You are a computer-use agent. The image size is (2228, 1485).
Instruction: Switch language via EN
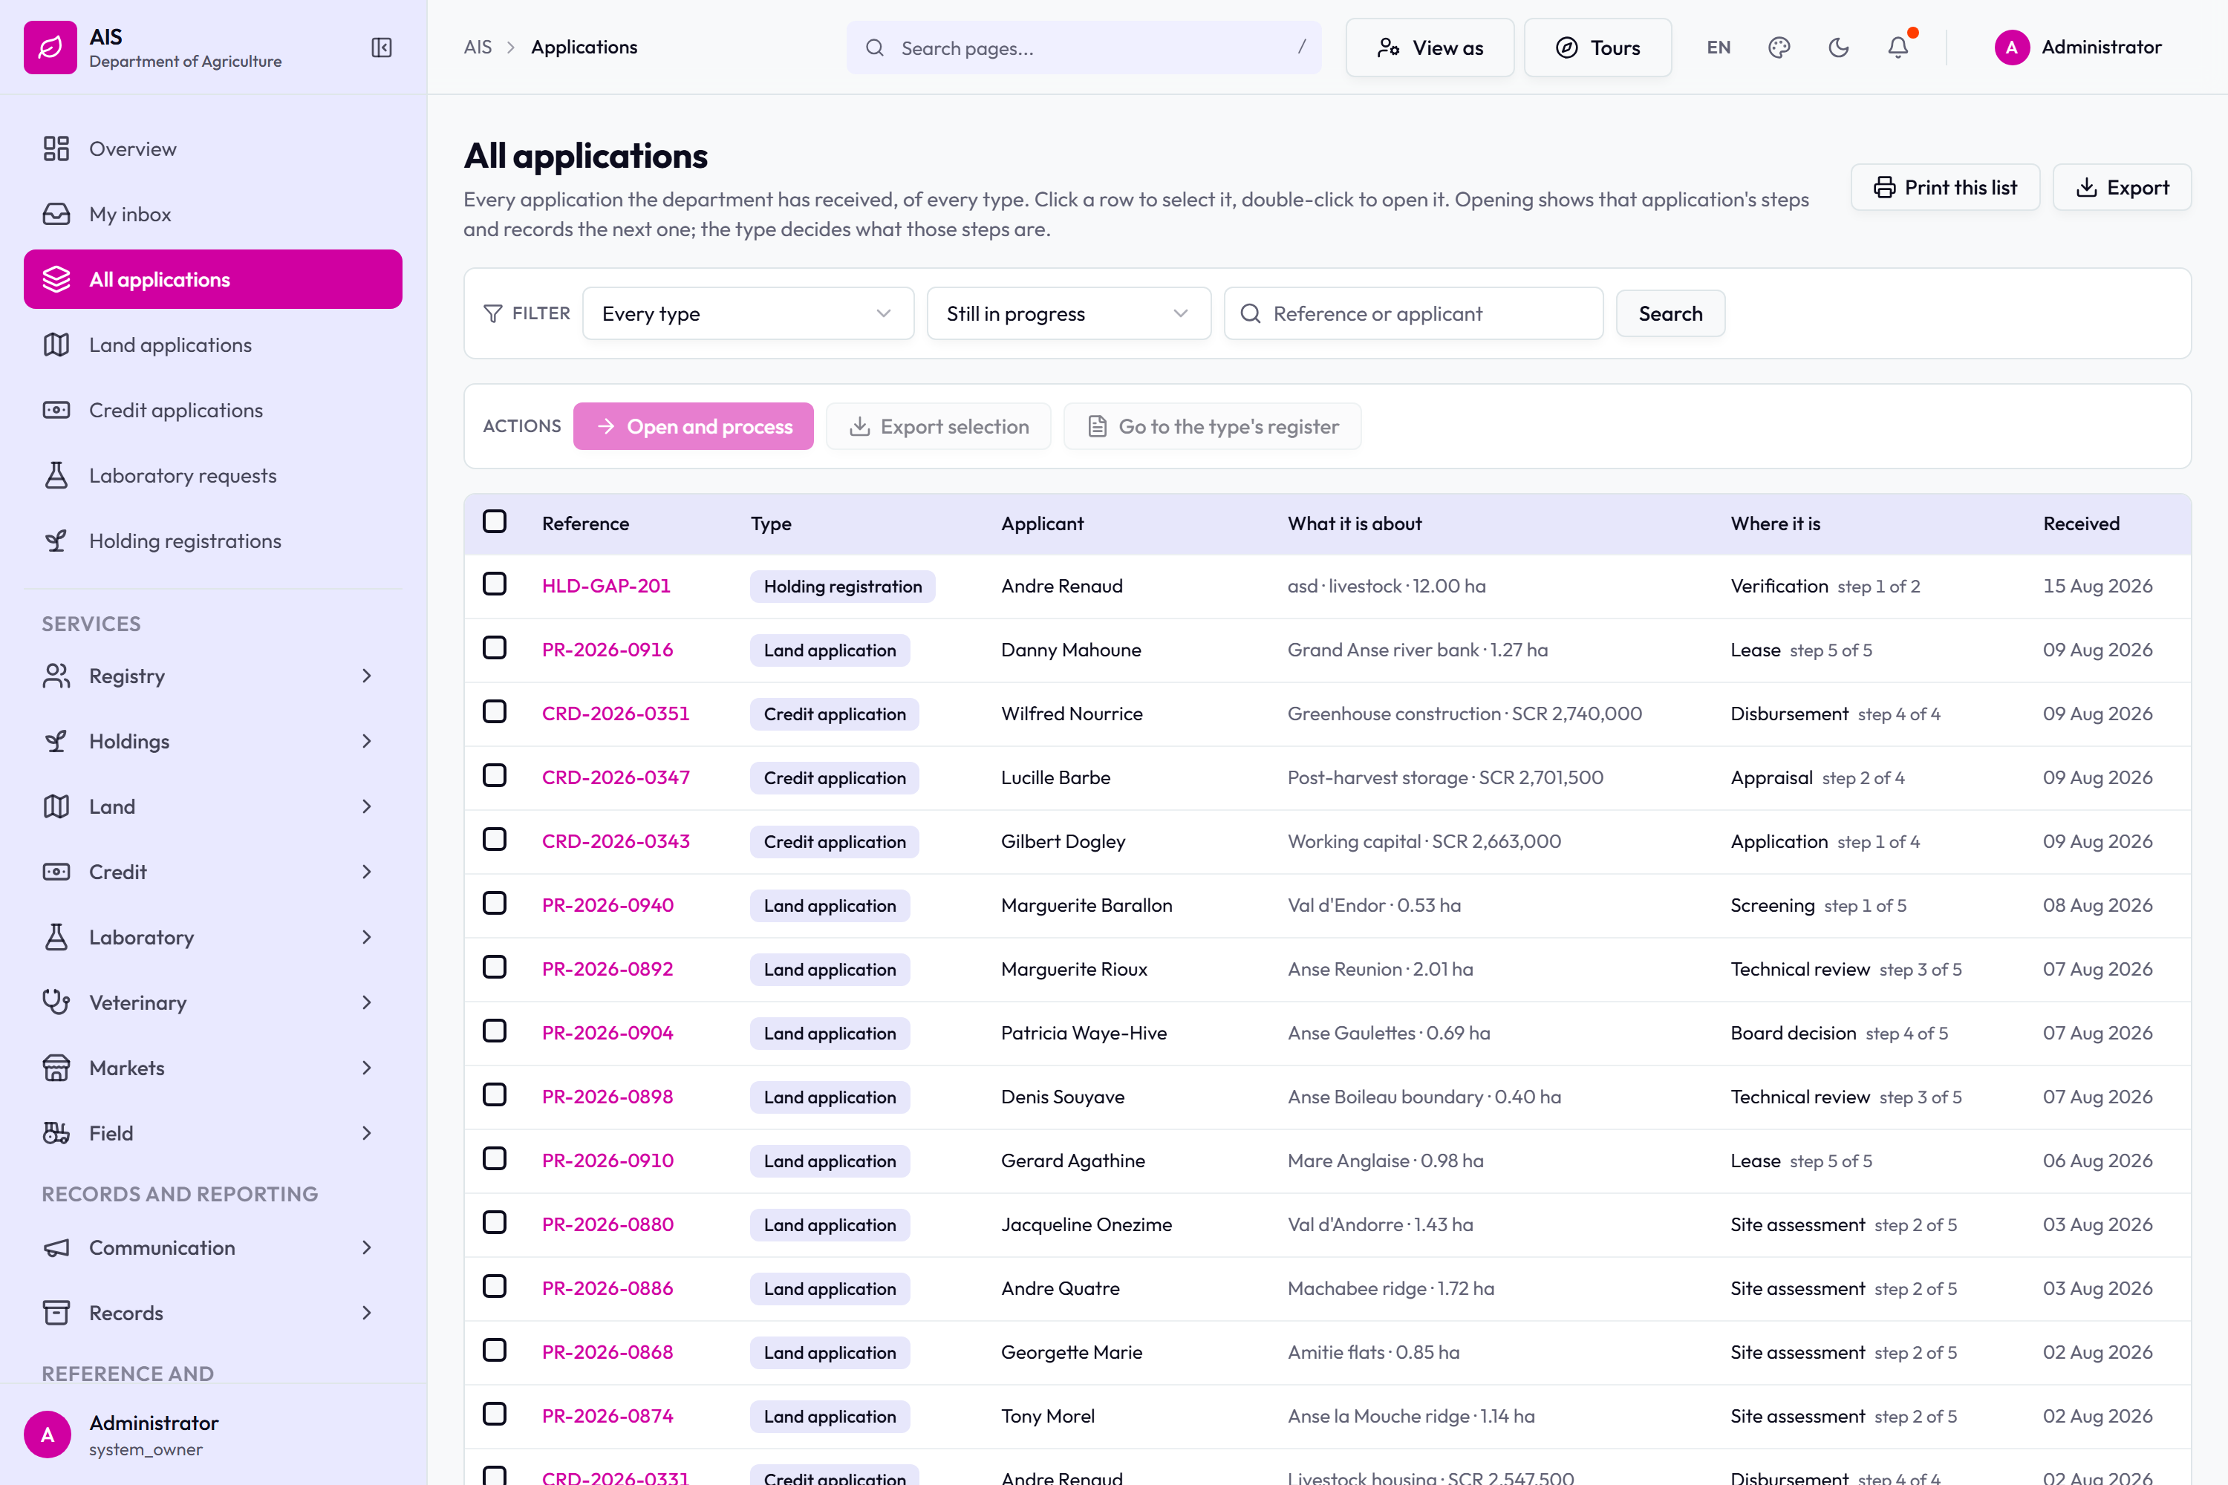1719,48
